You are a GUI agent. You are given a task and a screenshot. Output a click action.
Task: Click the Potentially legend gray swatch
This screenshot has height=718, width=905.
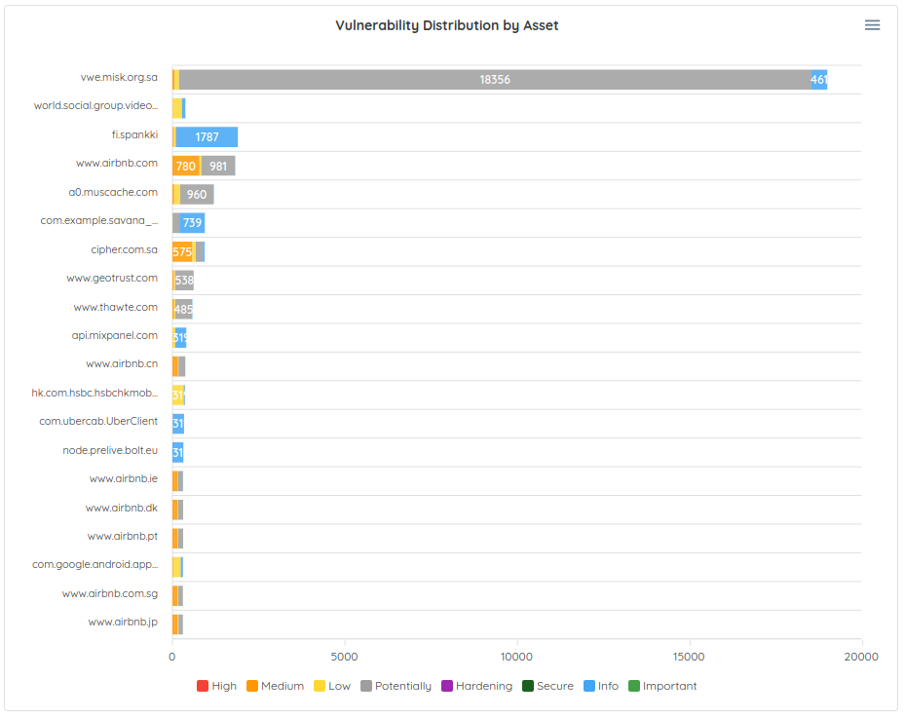366,686
